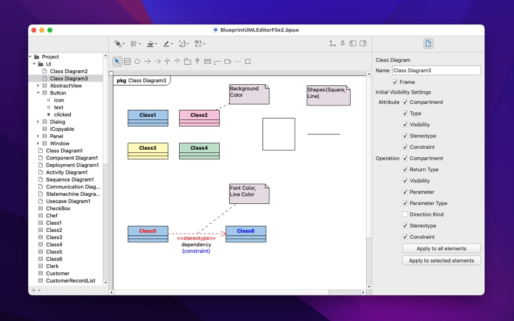Collapse the Project tree node
This screenshot has width=514, height=321.
pyautogui.click(x=31, y=57)
